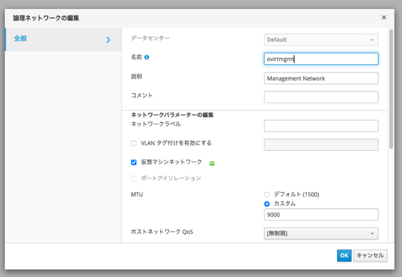
Task: Click the empty コメント input field
Action: [x=321, y=97]
